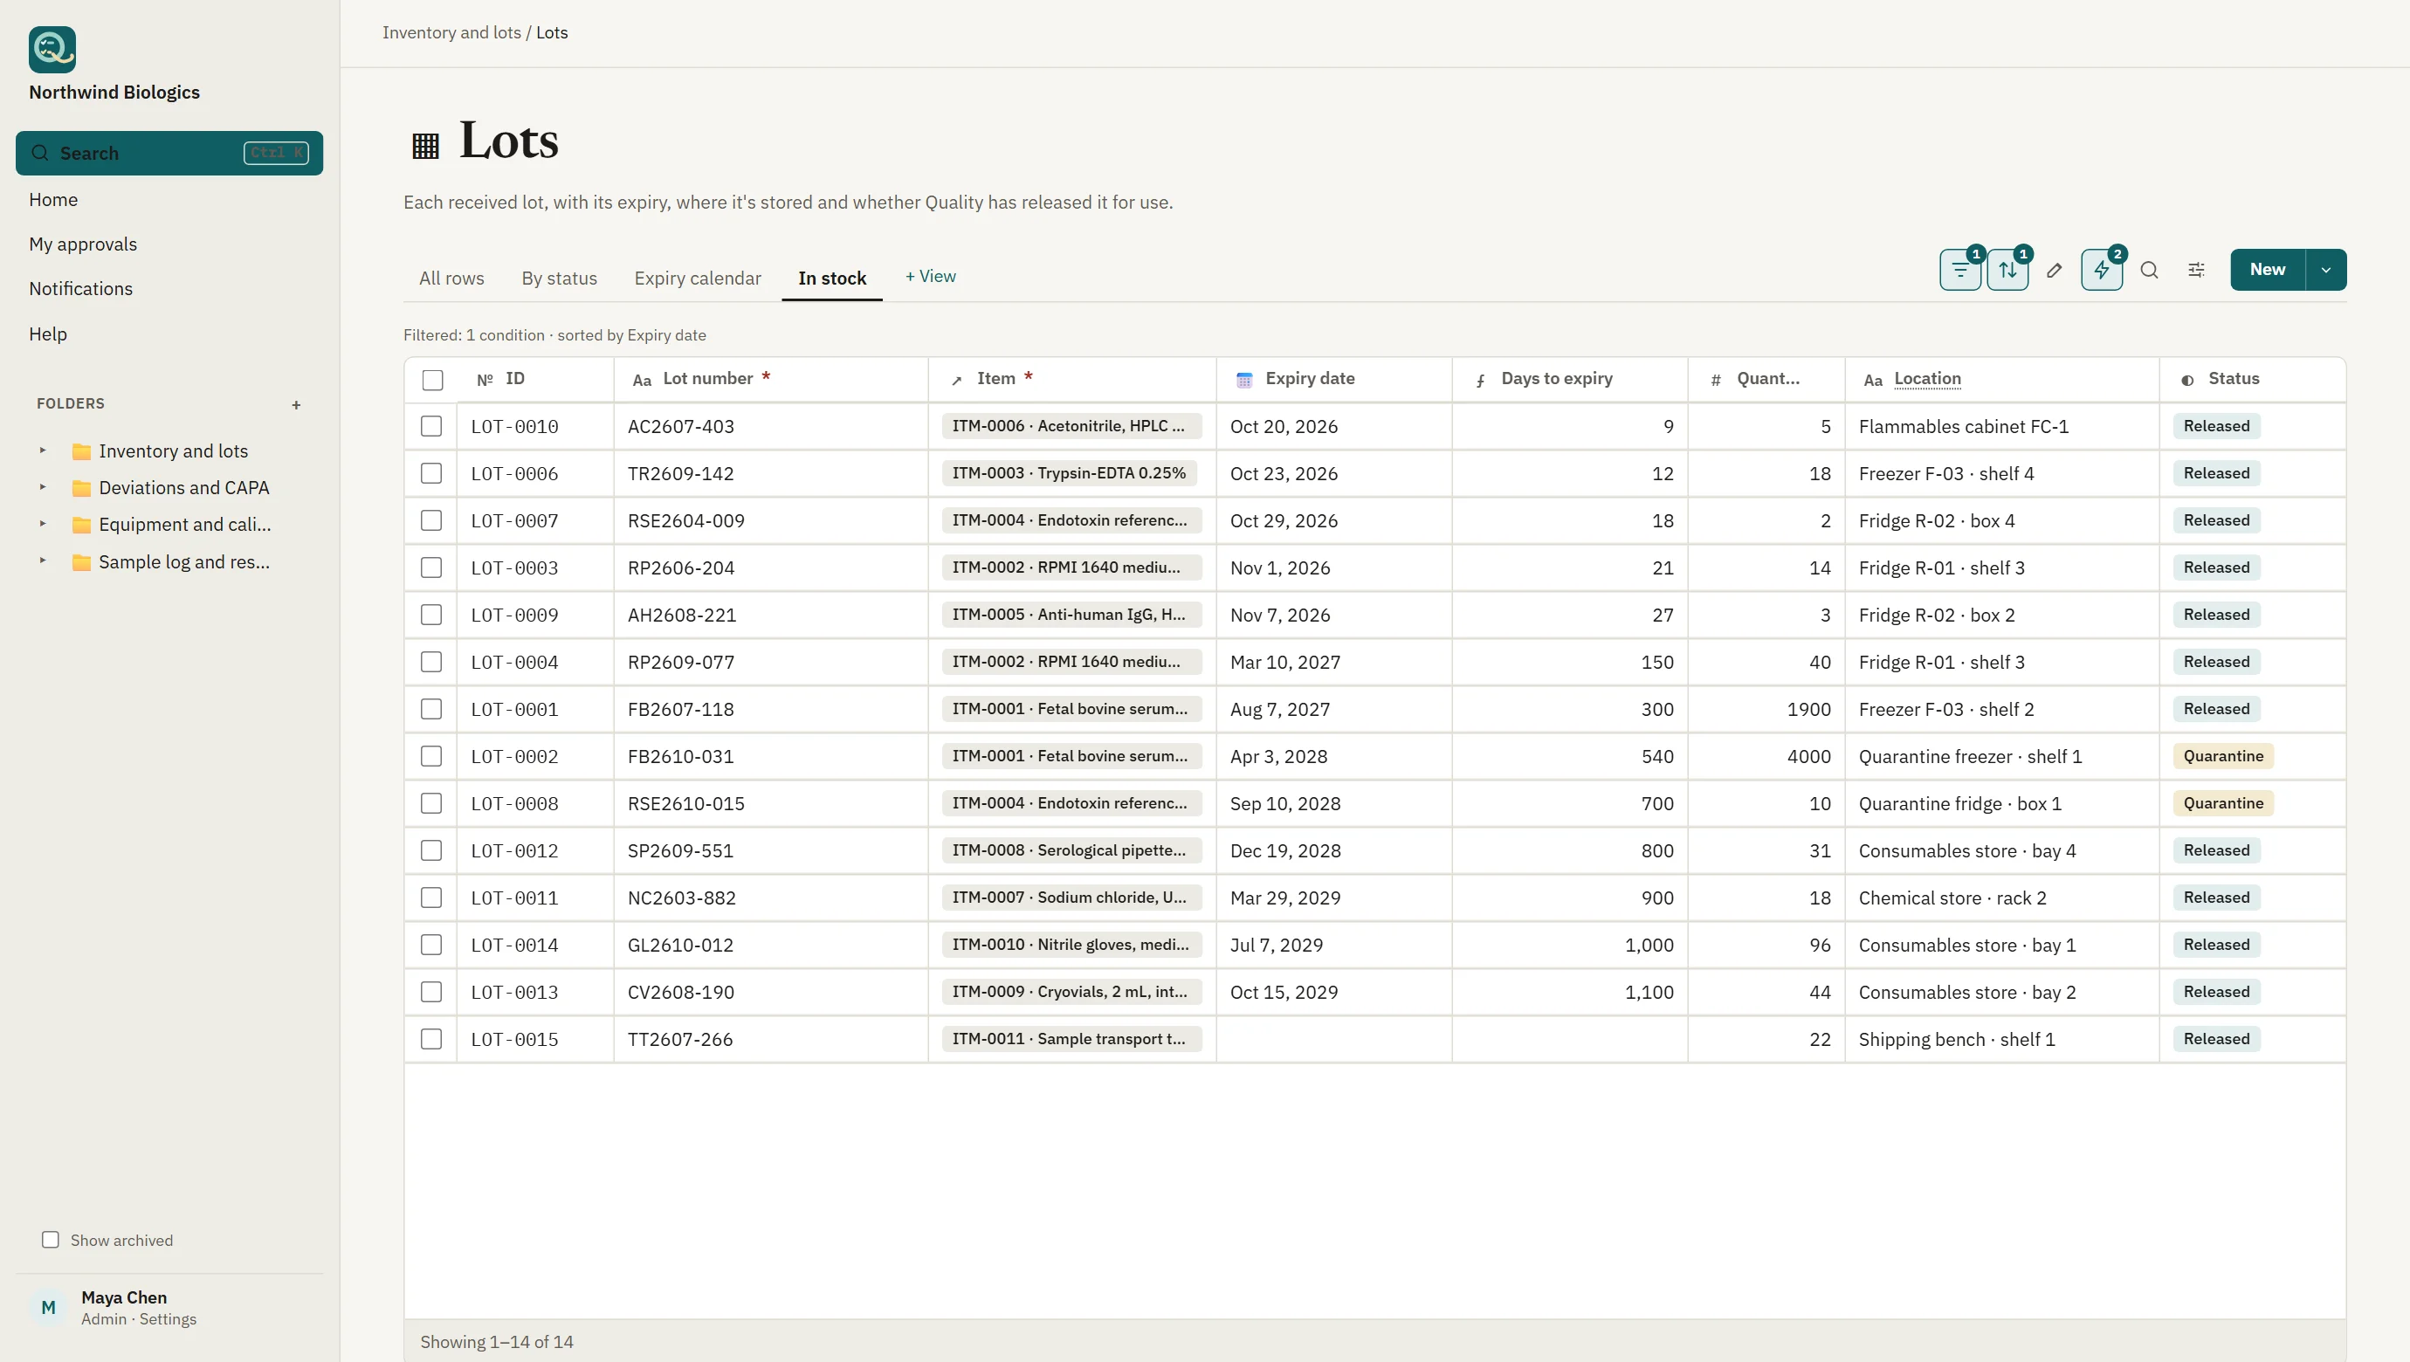This screenshot has width=2410, height=1362.
Task: Open the Inventory and lots breadcrumb link
Action: pos(452,33)
